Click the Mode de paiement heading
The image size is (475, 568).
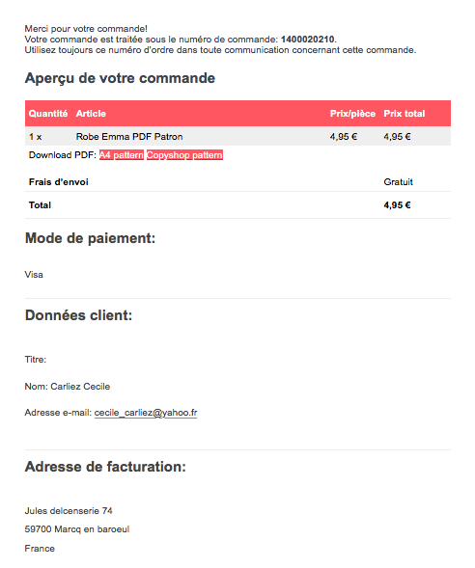[x=90, y=238]
